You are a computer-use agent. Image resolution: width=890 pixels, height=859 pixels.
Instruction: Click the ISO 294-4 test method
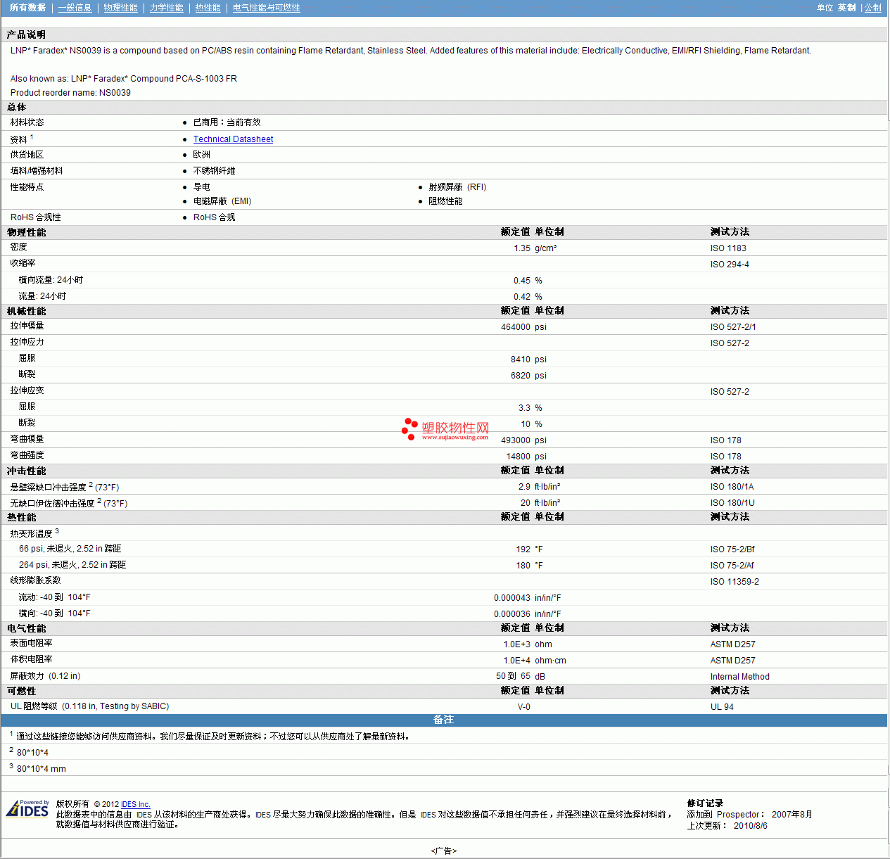[730, 265]
